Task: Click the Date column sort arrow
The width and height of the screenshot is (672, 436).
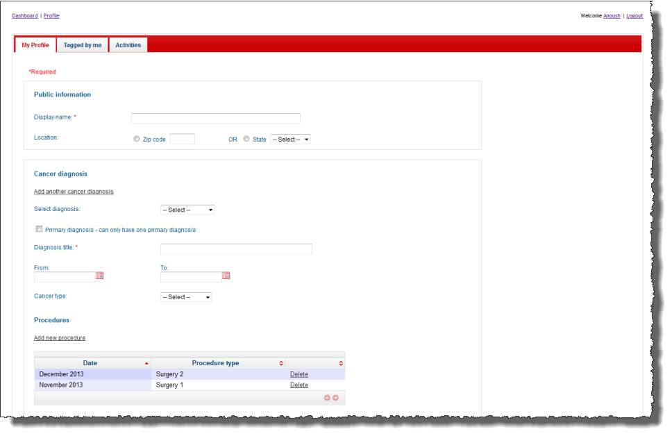Action: click(146, 363)
